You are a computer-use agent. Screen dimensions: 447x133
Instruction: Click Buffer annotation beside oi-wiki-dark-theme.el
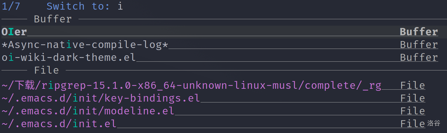419,58
